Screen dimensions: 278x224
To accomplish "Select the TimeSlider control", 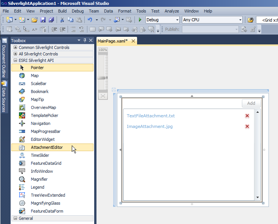I will (x=52, y=155).
